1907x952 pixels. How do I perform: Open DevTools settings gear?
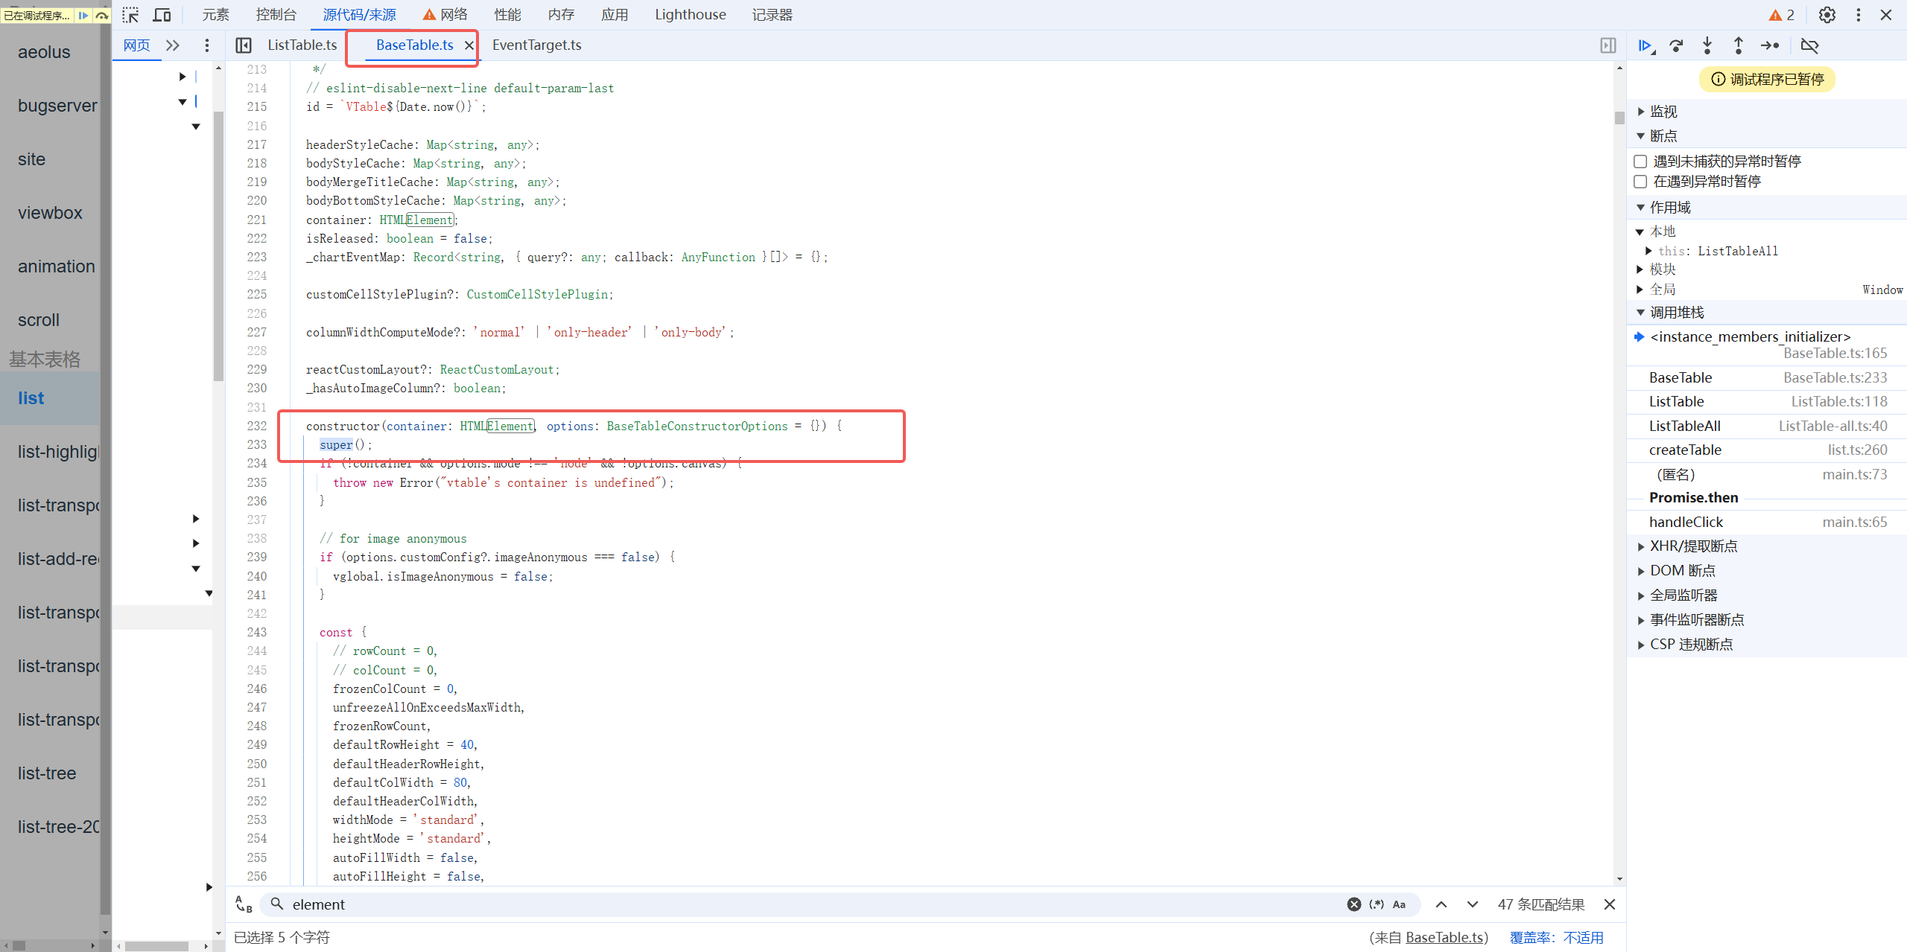pyautogui.click(x=1827, y=15)
